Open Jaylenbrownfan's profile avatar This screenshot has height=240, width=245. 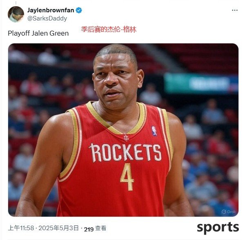tap(16, 14)
